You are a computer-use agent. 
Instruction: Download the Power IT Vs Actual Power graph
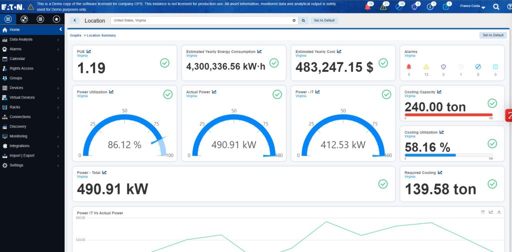[x=499, y=212]
